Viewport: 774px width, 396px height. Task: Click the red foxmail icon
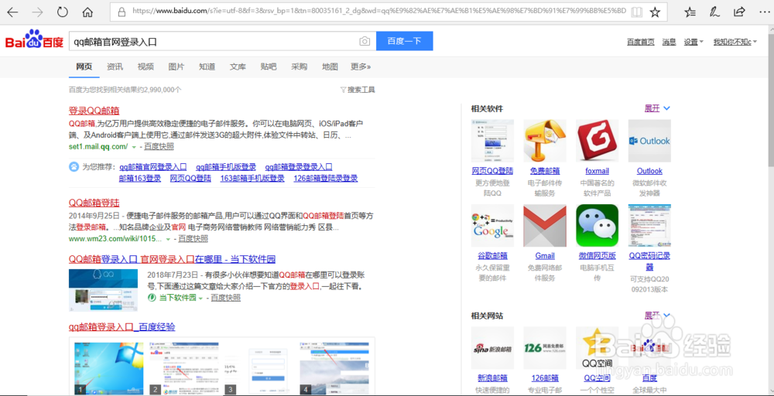tap(597, 141)
